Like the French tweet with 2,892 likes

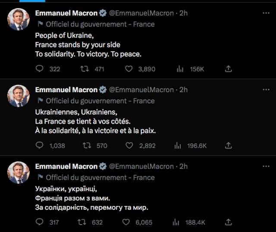pyautogui.click(x=129, y=145)
